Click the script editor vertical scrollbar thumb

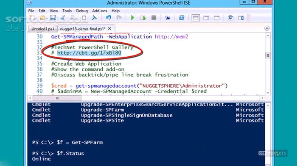(268, 55)
